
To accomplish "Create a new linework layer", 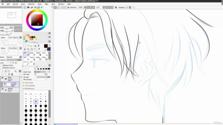I will [x=6, y=71].
